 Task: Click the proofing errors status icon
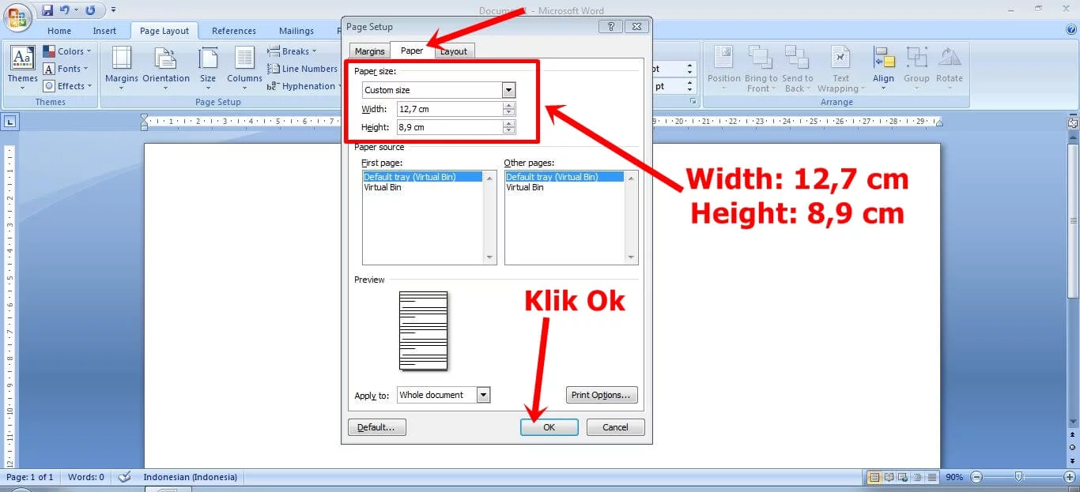(124, 477)
